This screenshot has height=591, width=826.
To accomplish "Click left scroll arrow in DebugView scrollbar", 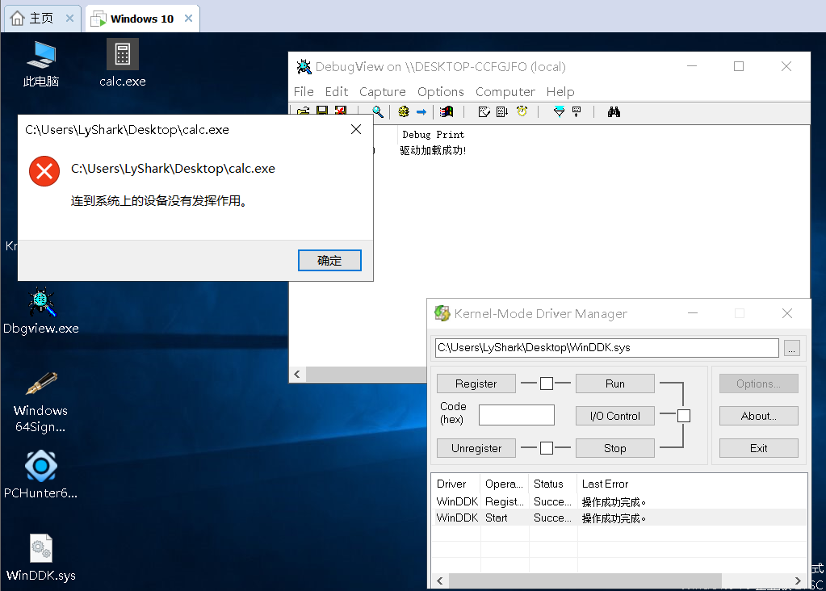I will click(x=297, y=374).
